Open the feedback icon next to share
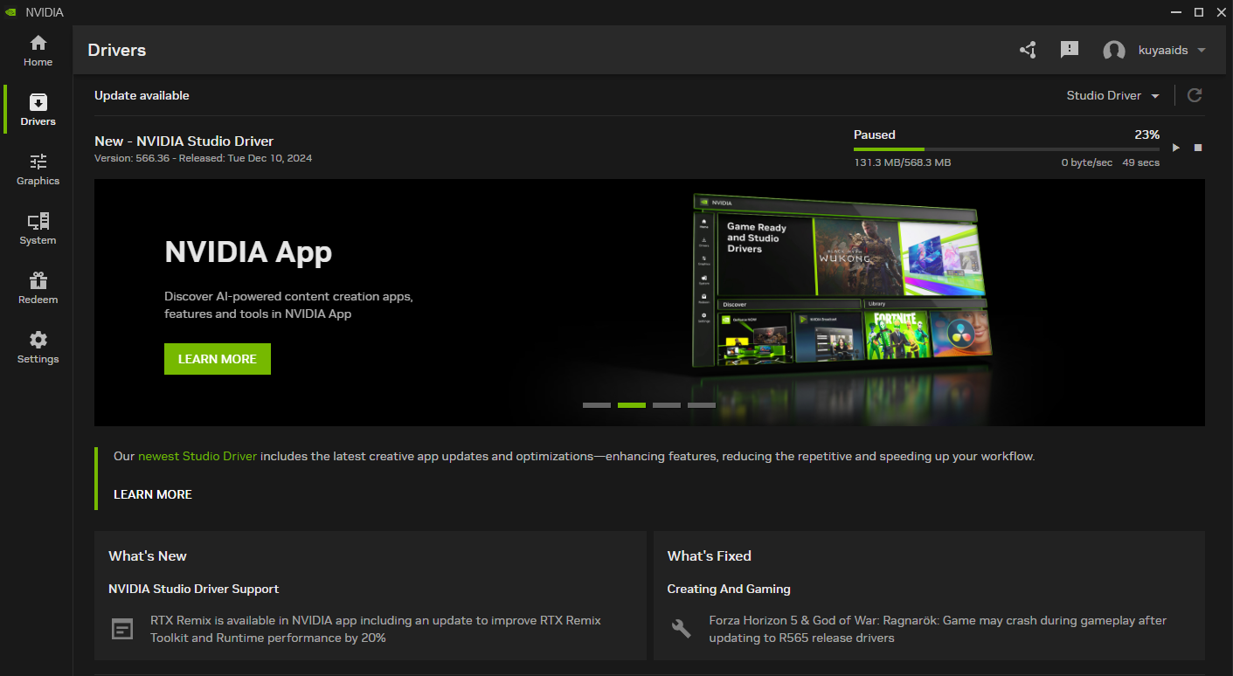This screenshot has height=676, width=1233. (x=1070, y=50)
